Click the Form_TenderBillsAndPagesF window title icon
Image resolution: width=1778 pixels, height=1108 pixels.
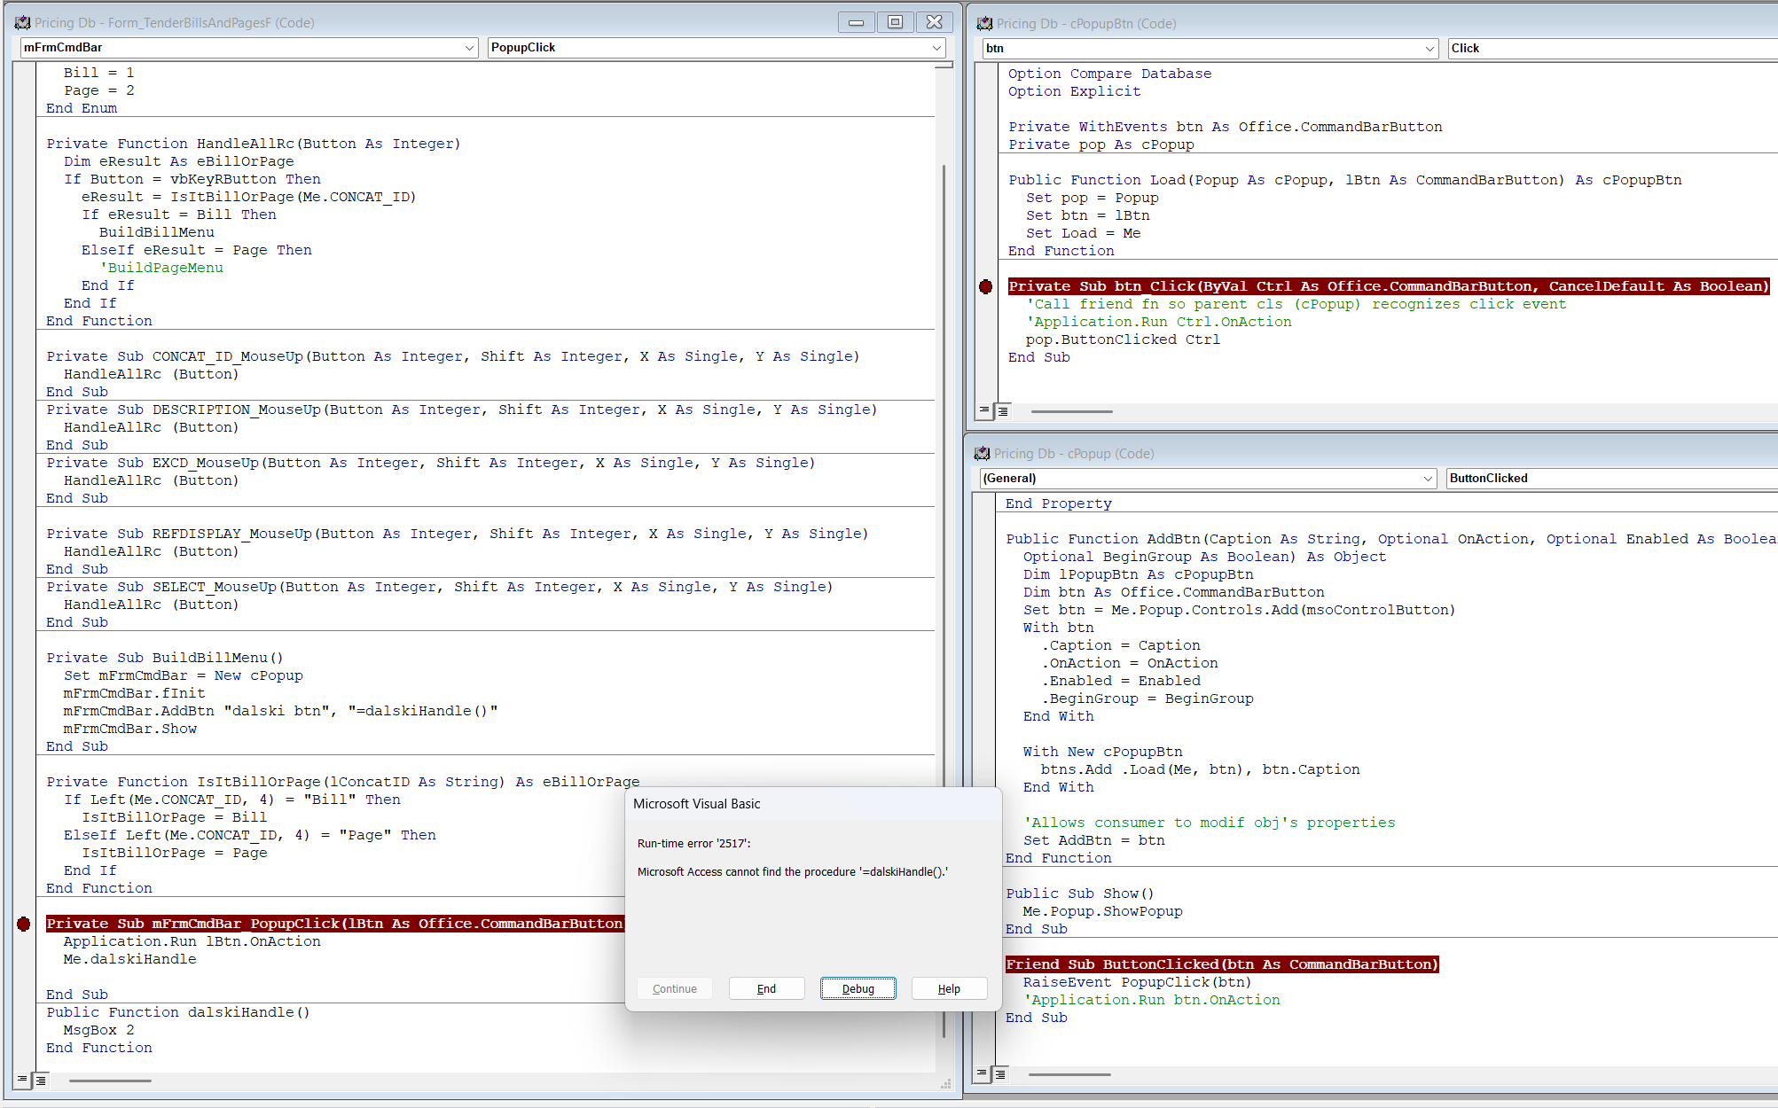[x=22, y=23]
